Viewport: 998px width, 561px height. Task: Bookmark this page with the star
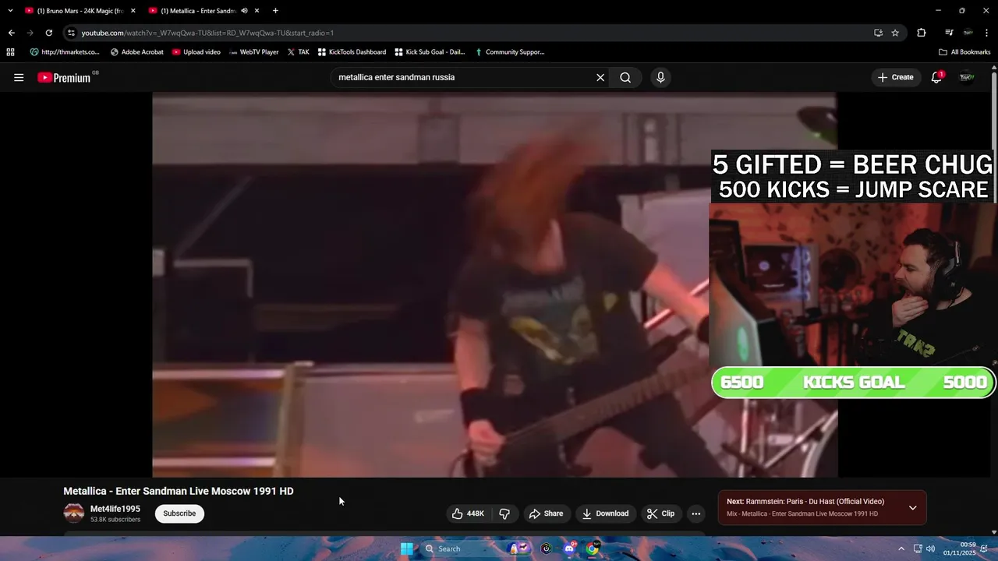pos(895,33)
